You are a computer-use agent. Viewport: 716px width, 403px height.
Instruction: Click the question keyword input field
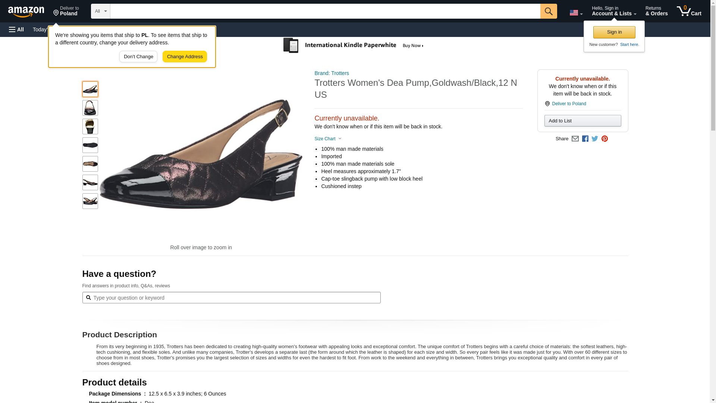(231, 298)
